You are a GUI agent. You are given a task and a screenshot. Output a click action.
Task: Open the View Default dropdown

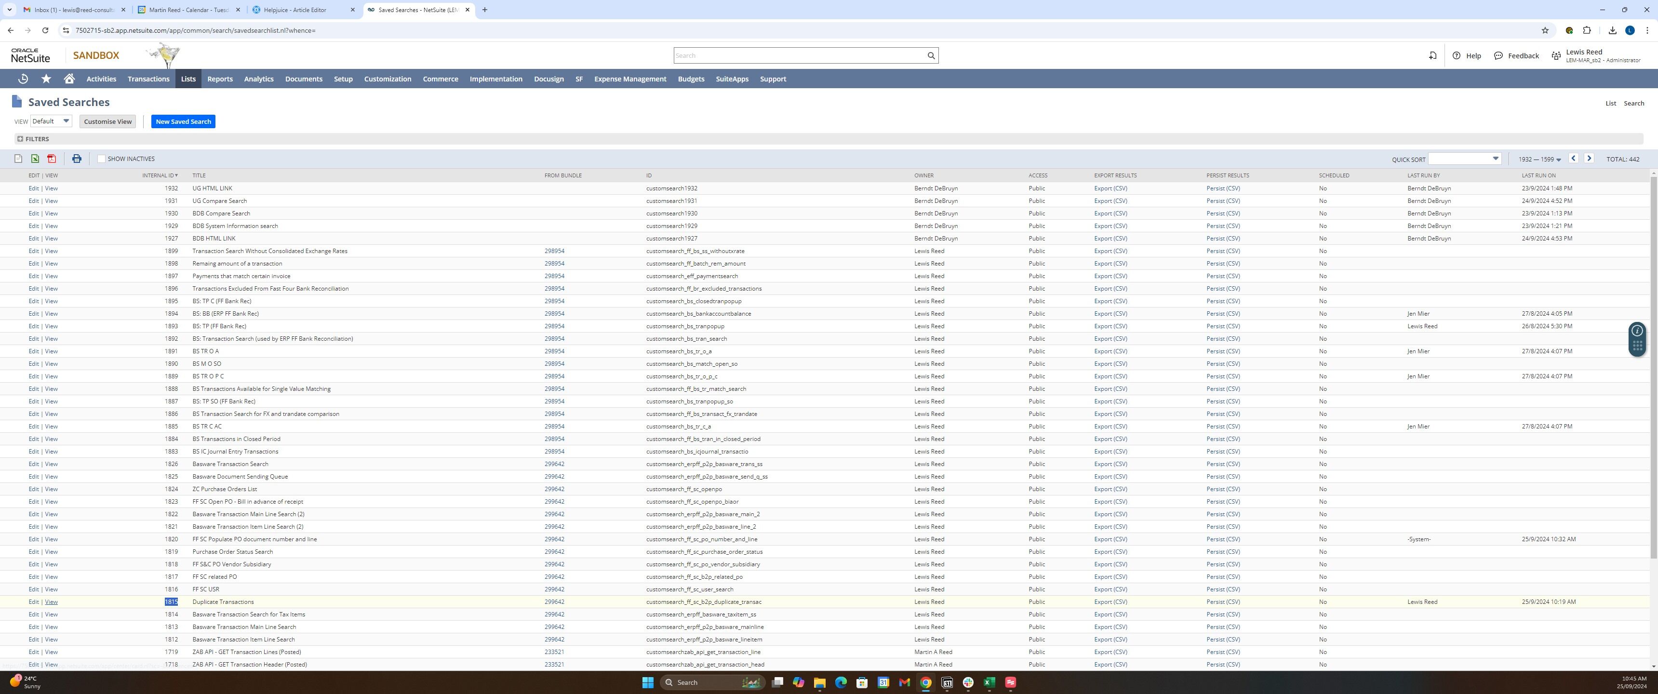51,121
